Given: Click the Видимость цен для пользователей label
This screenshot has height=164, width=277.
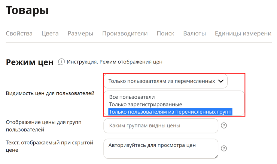Looking at the screenshot, I should (x=50, y=93).
